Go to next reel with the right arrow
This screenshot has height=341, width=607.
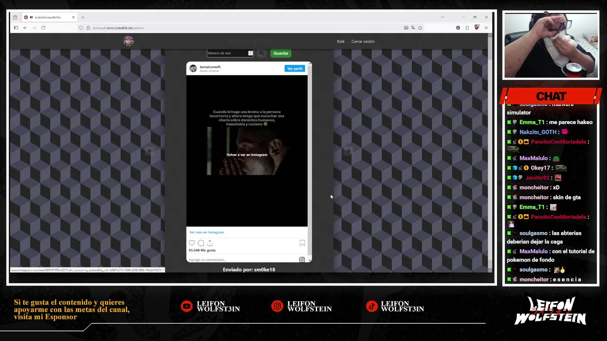(348, 151)
